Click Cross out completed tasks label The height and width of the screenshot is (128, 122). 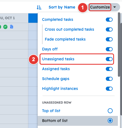[x=70, y=29]
